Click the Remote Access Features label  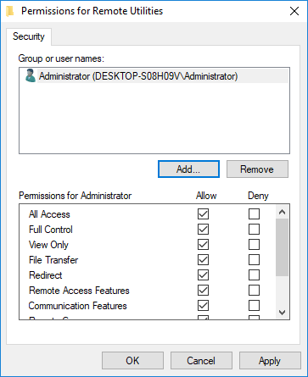coord(79,291)
